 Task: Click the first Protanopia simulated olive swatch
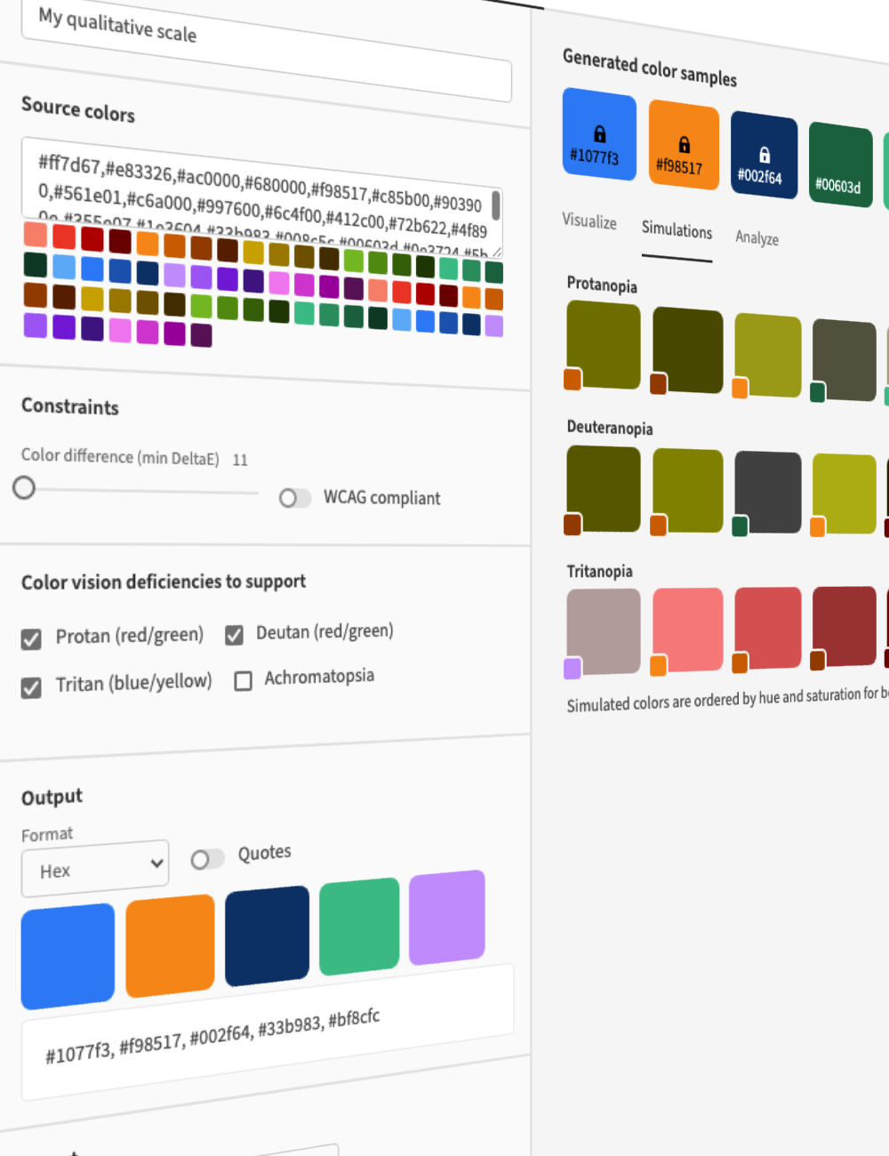coord(605,343)
